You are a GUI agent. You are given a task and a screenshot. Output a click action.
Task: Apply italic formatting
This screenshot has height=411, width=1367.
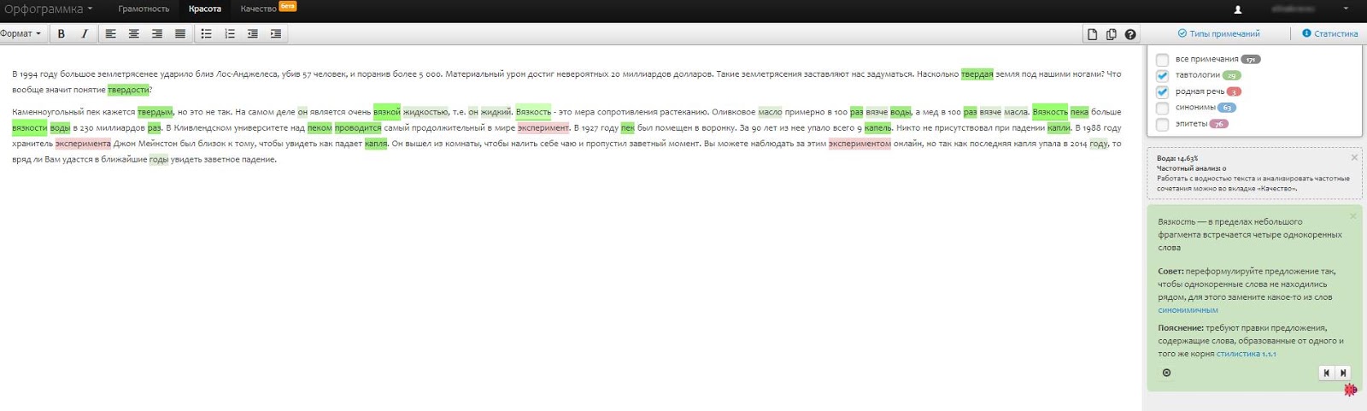[x=84, y=34]
